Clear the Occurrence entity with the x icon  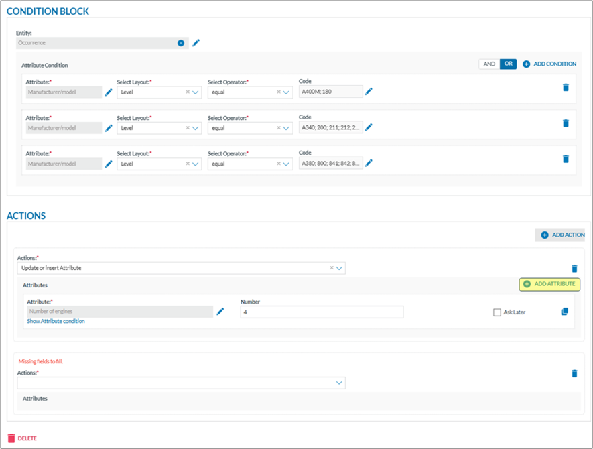tap(181, 43)
